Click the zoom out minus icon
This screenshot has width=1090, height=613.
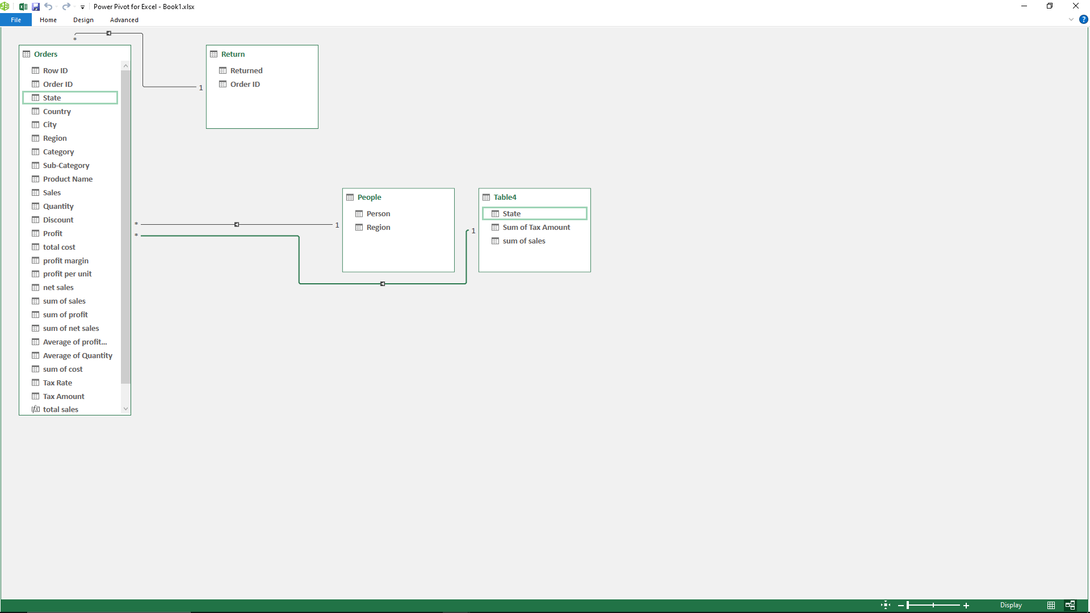[901, 606]
